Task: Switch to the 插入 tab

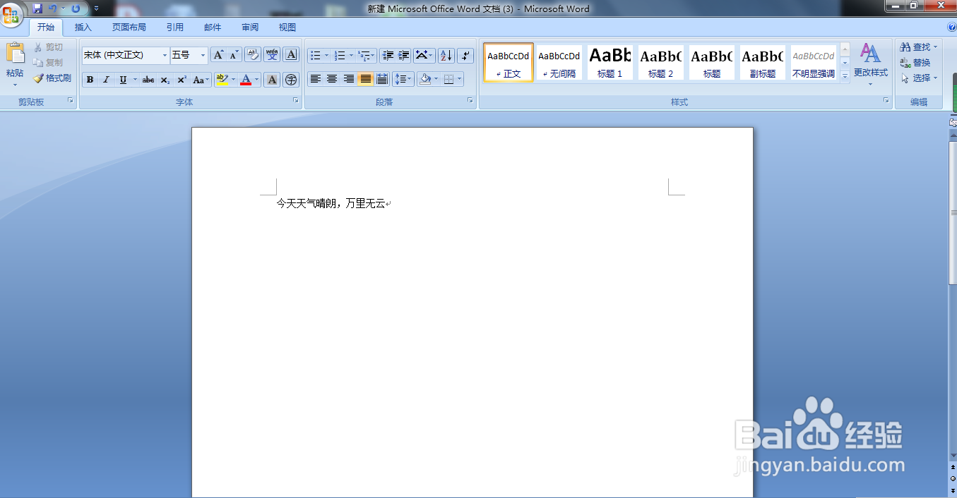Action: 83,28
